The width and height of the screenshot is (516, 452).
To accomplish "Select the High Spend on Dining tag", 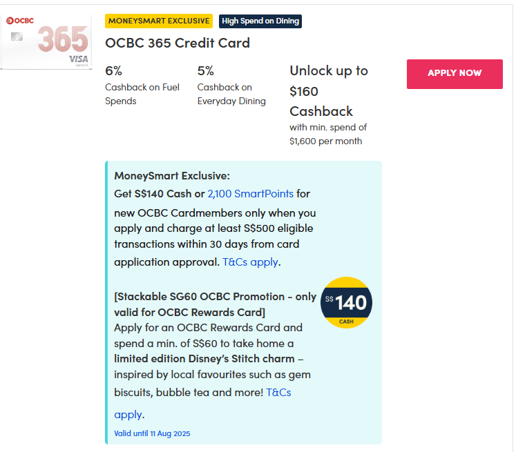I will (260, 21).
